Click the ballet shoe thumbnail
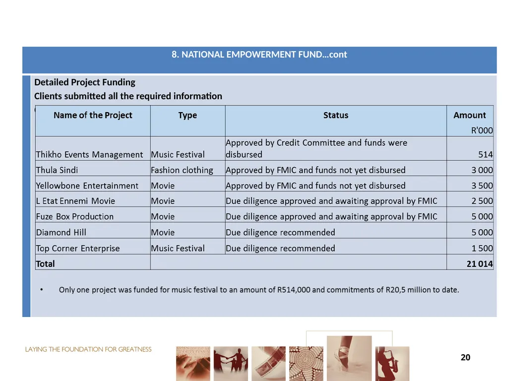The width and height of the screenshot is (508, 381). click(x=349, y=358)
